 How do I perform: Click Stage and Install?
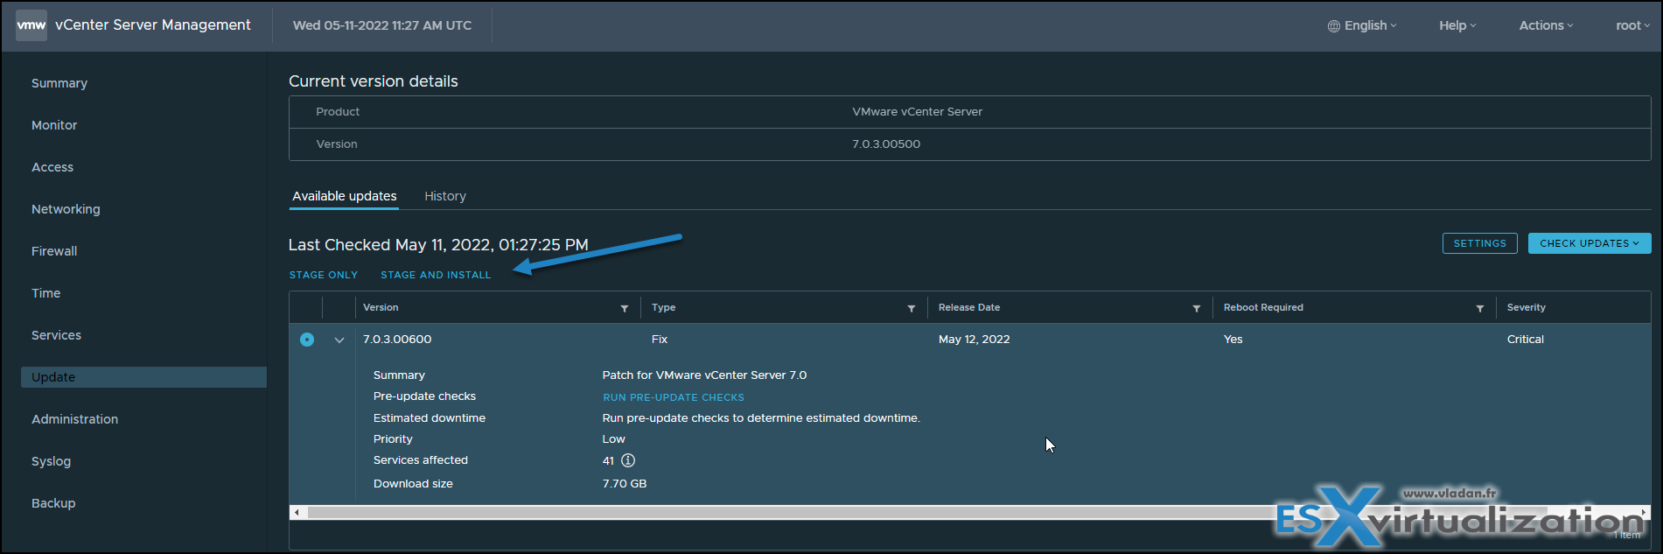pyautogui.click(x=436, y=275)
